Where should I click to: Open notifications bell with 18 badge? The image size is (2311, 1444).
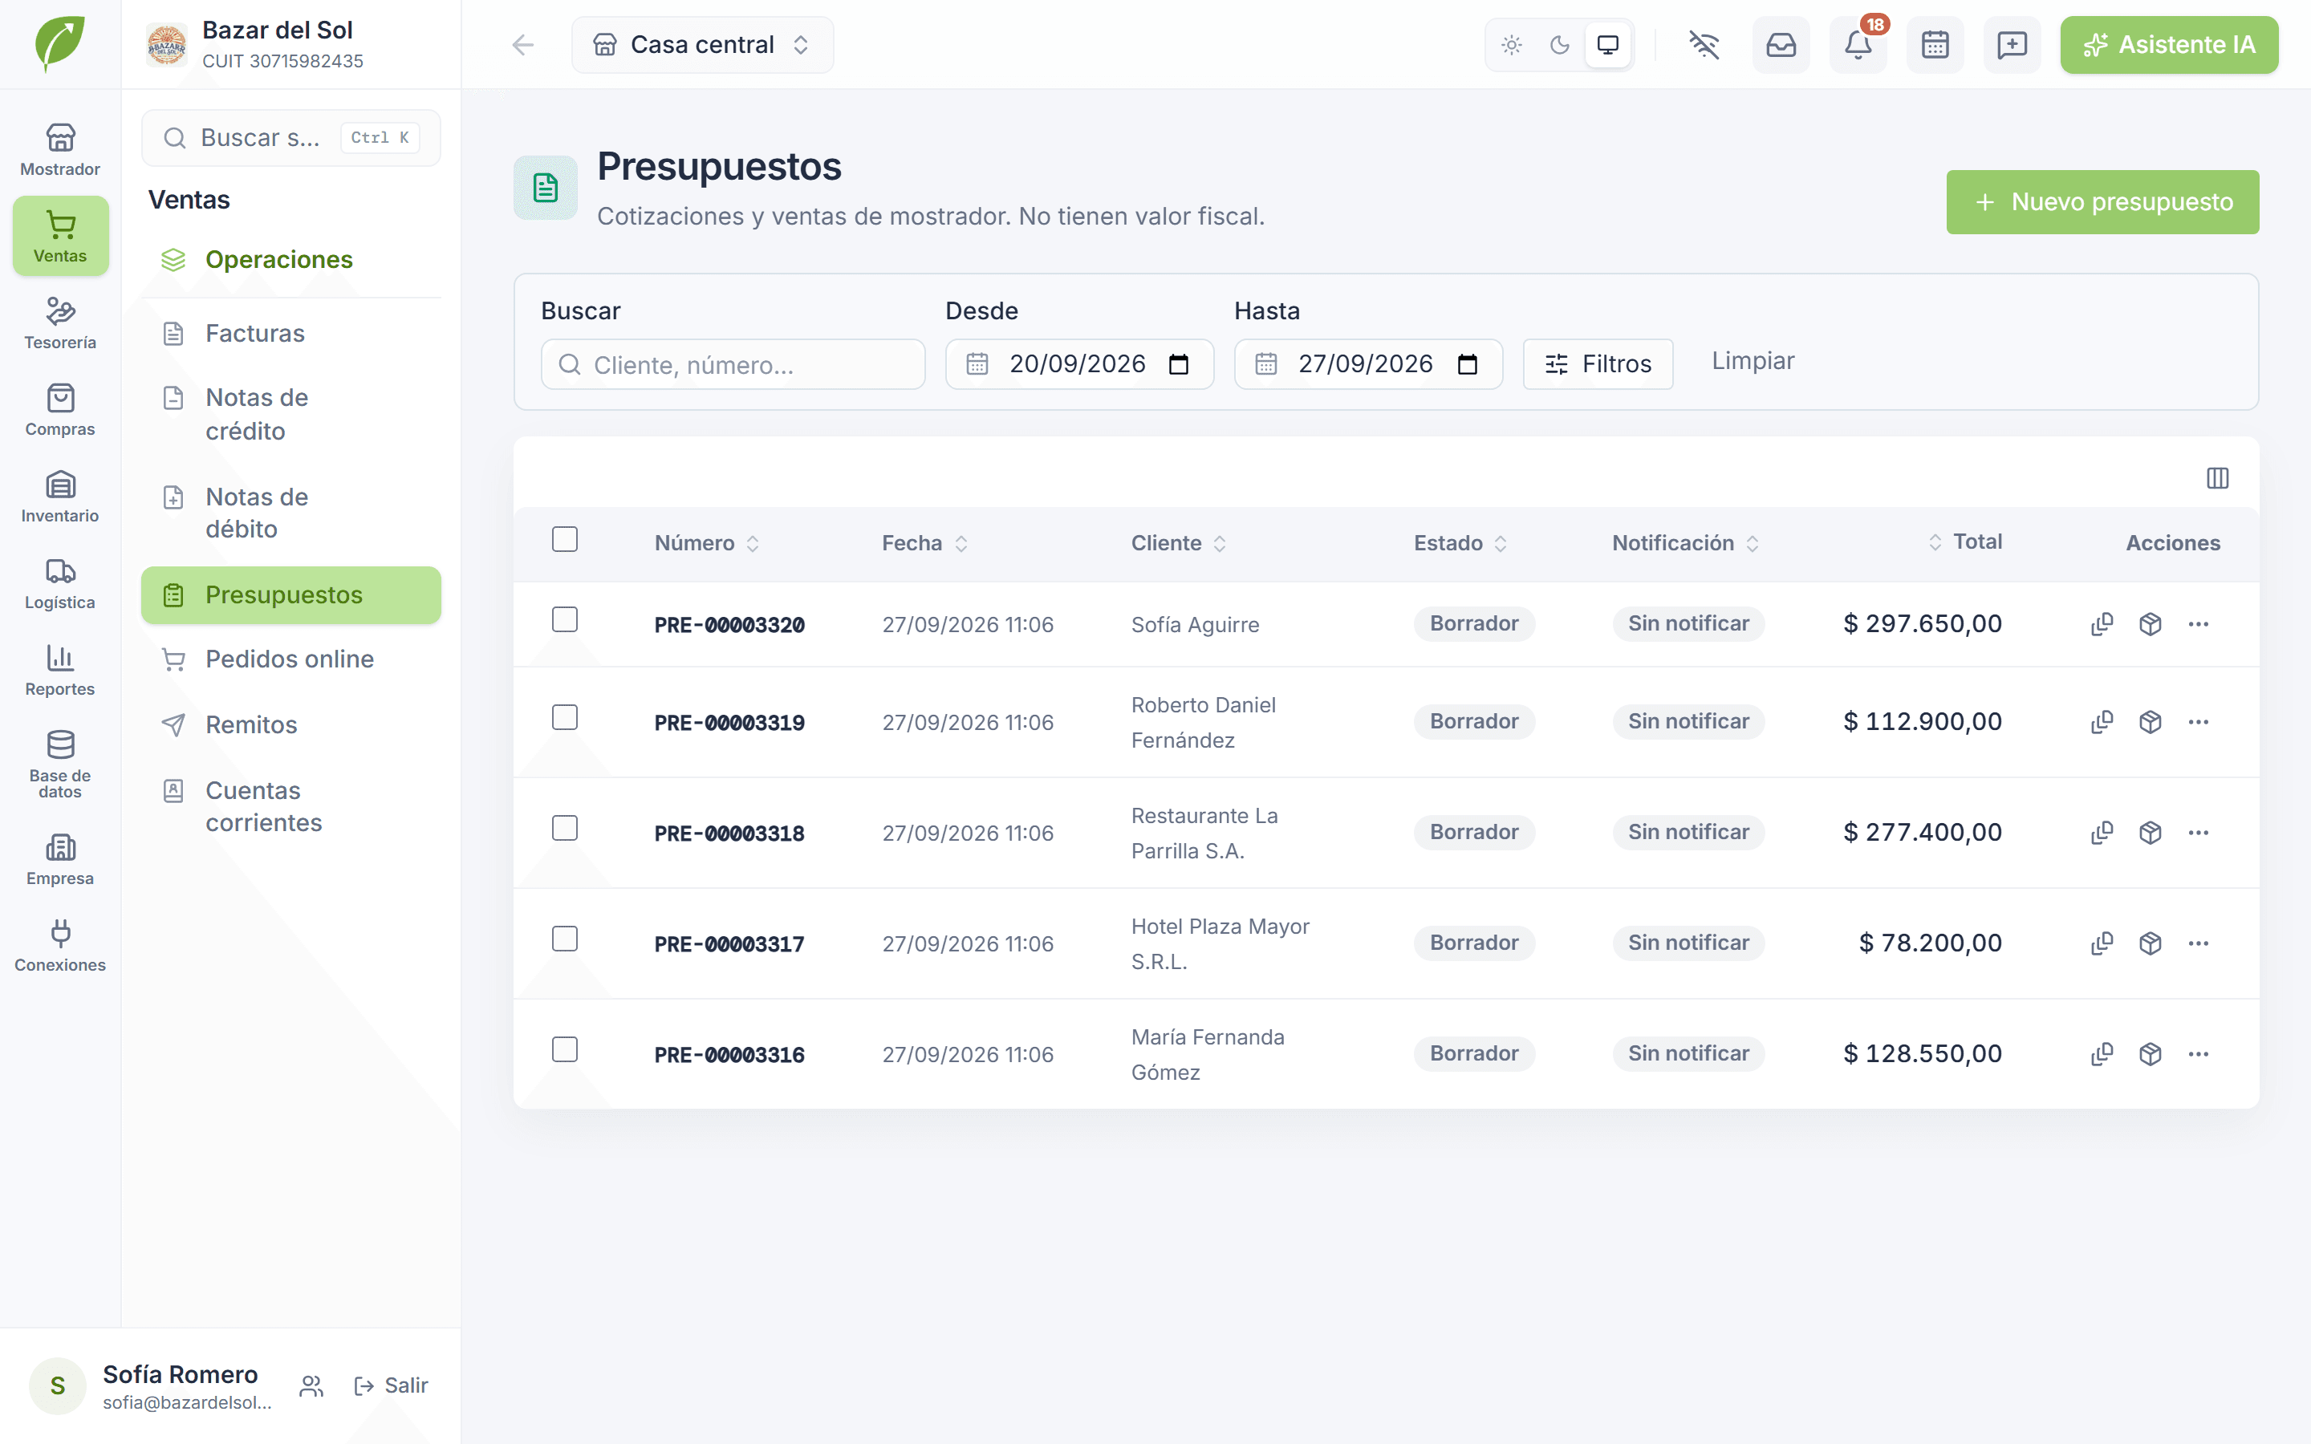(1858, 45)
